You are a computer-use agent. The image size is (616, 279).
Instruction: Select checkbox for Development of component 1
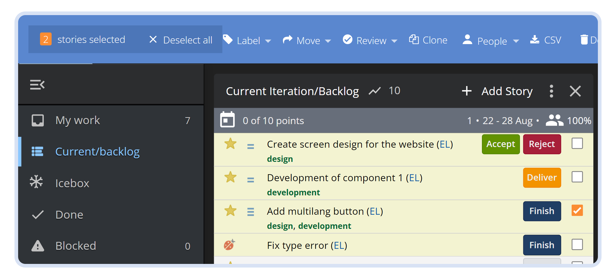[x=577, y=177]
